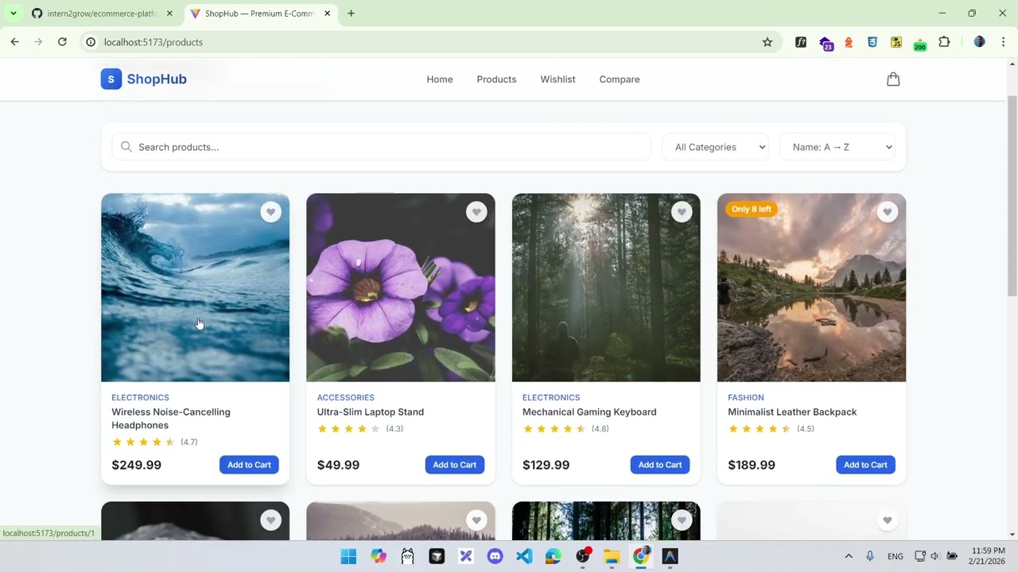Toggle wishlist heart on Mechanical Gaming Keyboard
Image resolution: width=1018 pixels, height=572 pixels.
pyautogui.click(x=682, y=212)
